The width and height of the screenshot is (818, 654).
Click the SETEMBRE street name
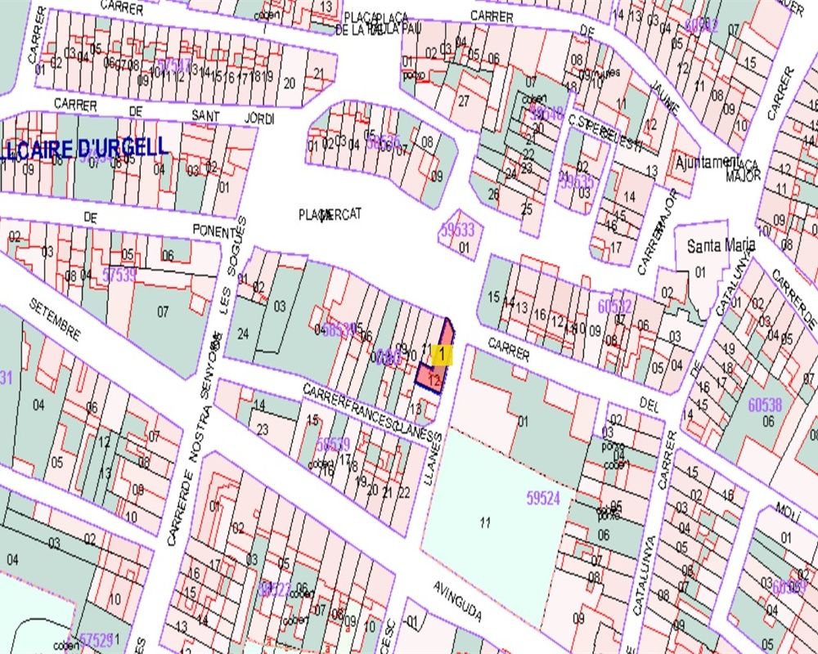point(55,319)
